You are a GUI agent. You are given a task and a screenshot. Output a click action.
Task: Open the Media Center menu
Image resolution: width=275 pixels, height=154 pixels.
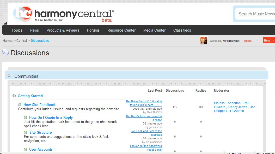point(154,30)
